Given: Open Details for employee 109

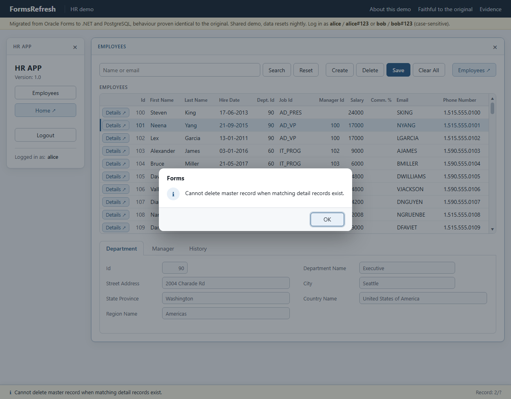Looking at the screenshot, I should click(x=116, y=228).
